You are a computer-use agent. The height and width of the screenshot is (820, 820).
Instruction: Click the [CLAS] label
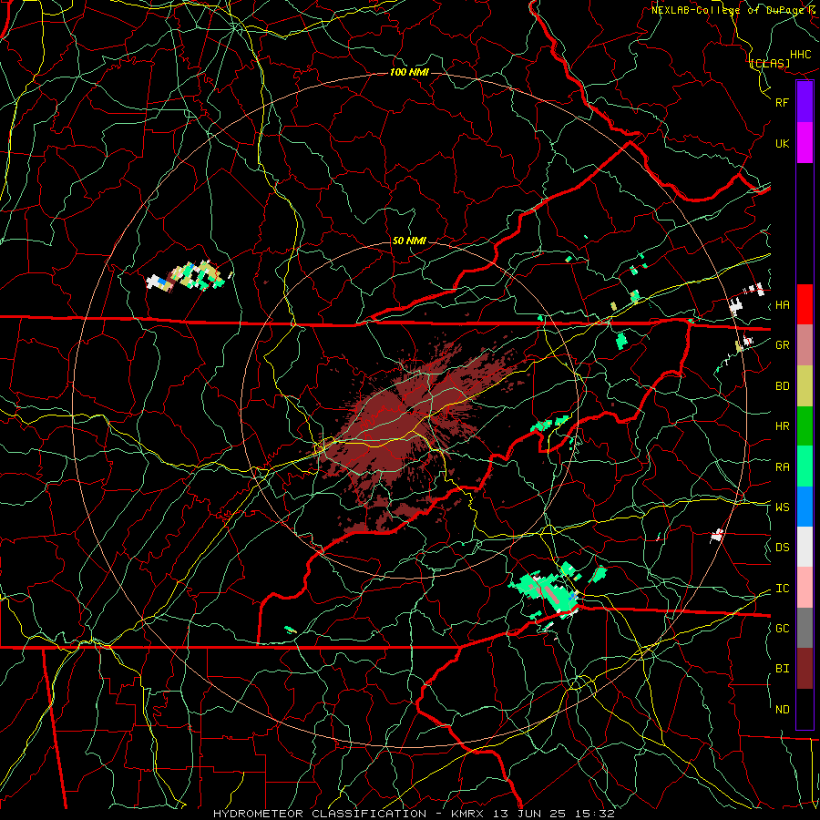click(770, 63)
